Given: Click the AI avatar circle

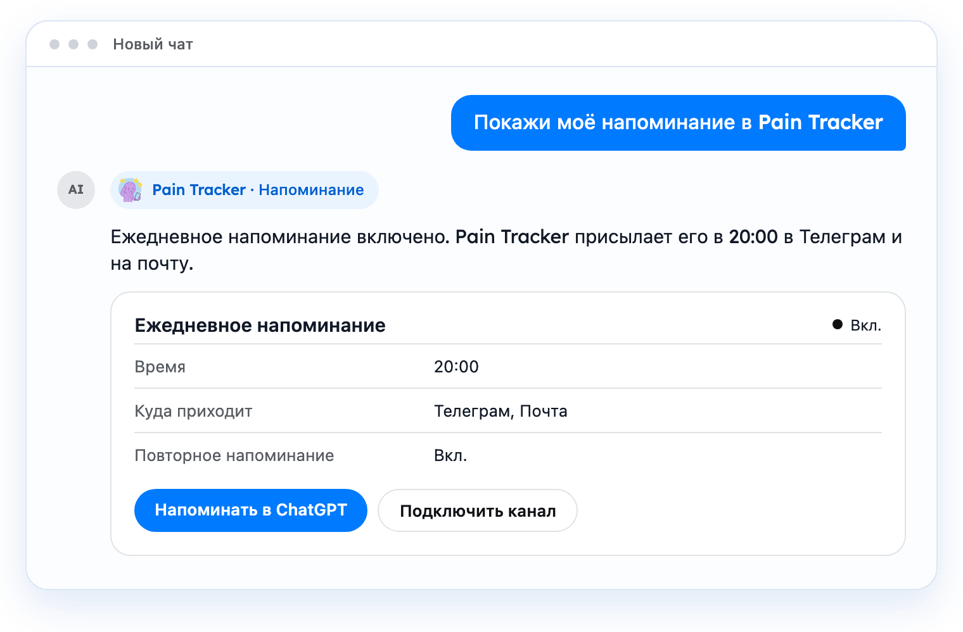Looking at the screenshot, I should click(76, 190).
